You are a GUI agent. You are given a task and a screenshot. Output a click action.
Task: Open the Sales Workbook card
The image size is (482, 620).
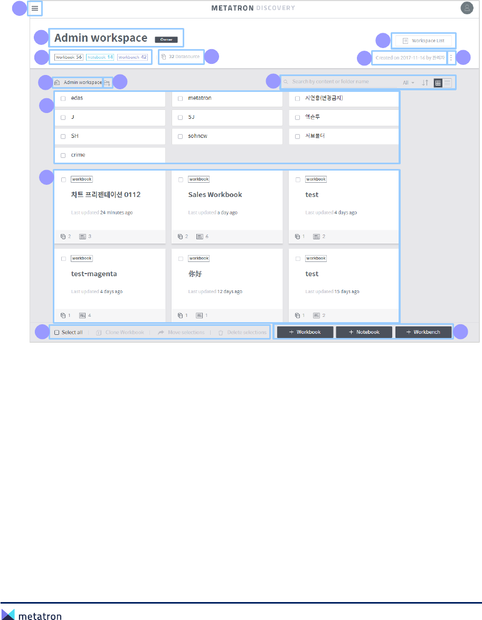coord(227,207)
